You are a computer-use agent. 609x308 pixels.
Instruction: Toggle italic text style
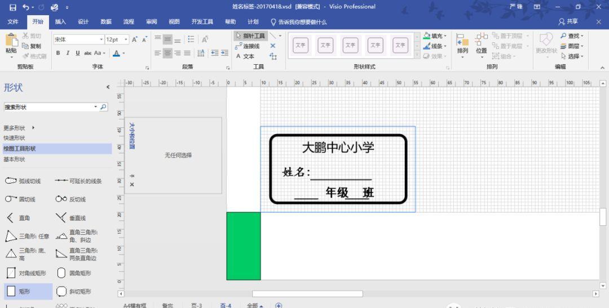coord(67,53)
